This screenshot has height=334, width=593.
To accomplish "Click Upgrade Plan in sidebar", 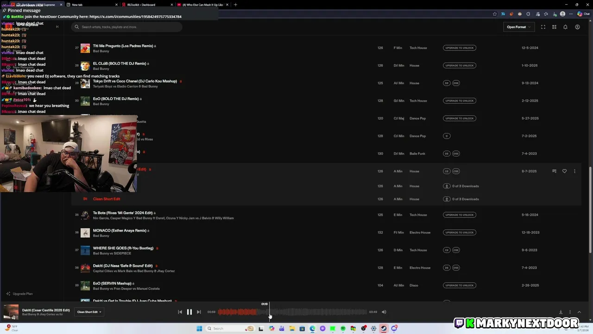I will point(19,294).
